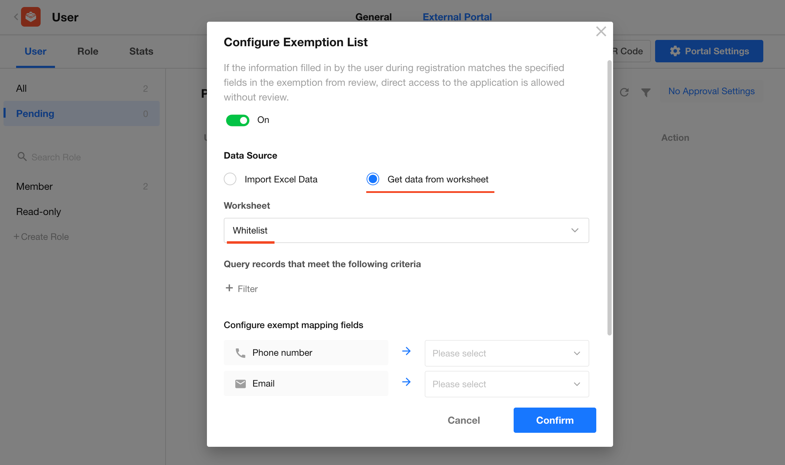This screenshot has height=465, width=785.
Task: Cancel the exemption list configuration
Action: click(x=464, y=420)
